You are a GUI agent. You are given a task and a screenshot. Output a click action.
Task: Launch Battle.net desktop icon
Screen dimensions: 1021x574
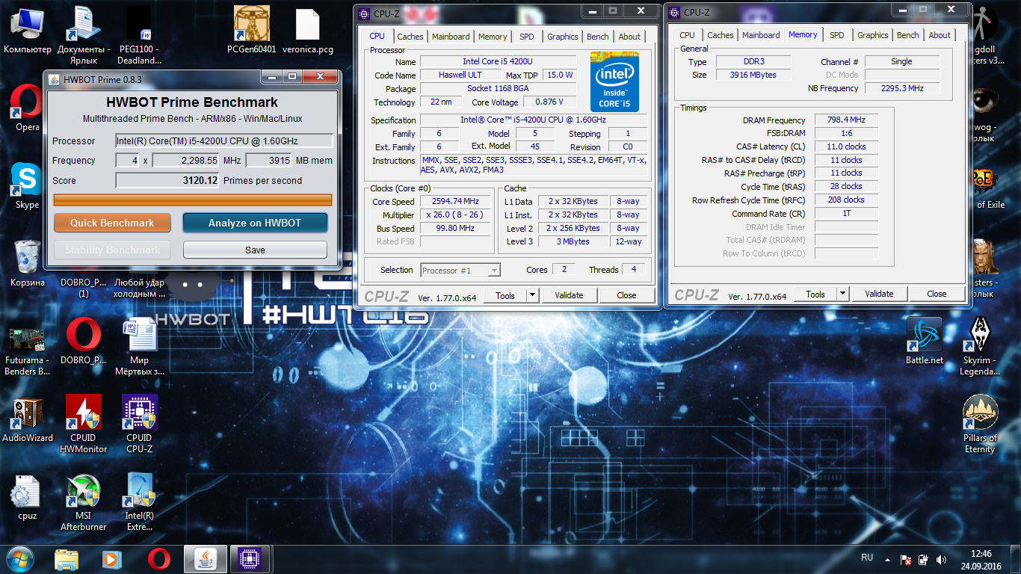pyautogui.click(x=925, y=341)
